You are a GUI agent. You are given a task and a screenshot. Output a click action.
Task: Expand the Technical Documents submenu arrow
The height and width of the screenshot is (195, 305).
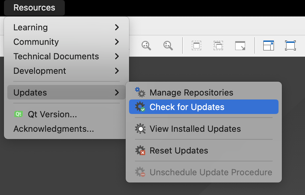[117, 56]
